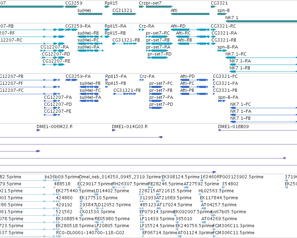Screen dimensions: 297x238
Task: Select the su(Hw)-RA transcript label
Action: pos(88,47)
